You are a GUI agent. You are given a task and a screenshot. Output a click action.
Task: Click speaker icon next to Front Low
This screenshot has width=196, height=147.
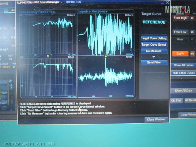pyautogui.click(x=192, y=32)
